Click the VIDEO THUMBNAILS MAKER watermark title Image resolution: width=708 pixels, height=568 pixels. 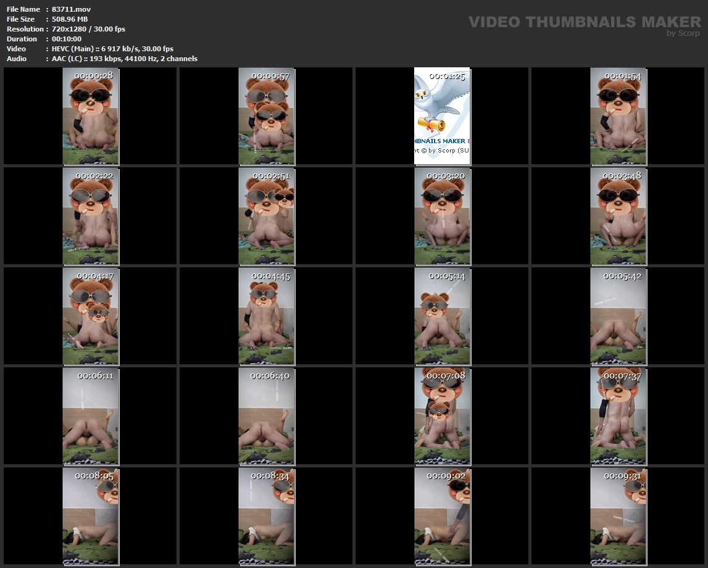[x=584, y=22]
